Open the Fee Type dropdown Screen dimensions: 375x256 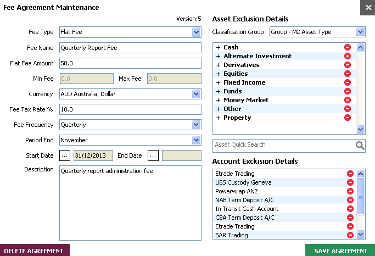197,32
